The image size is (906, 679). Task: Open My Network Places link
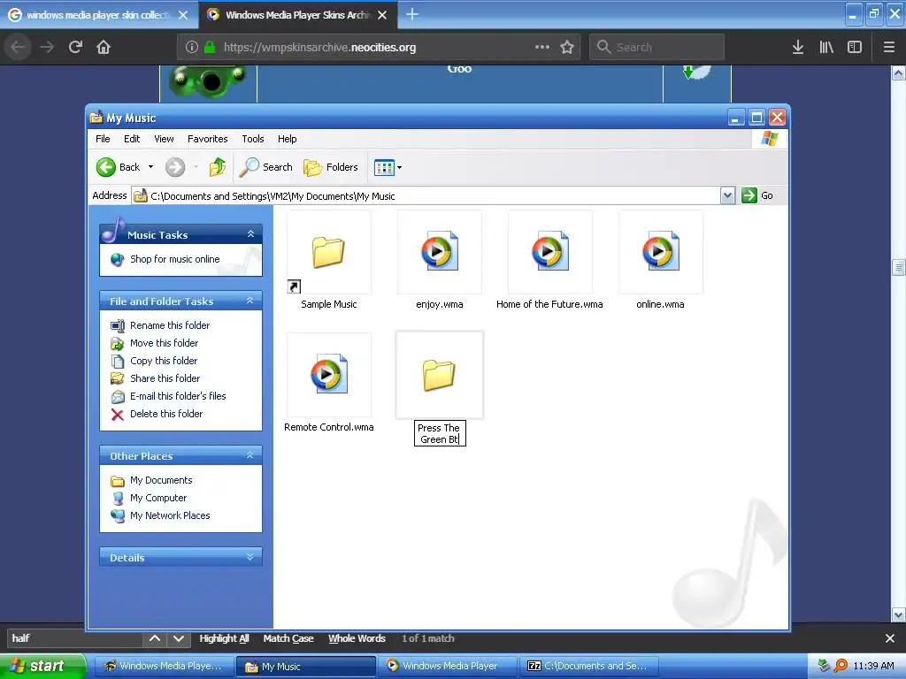pos(170,515)
